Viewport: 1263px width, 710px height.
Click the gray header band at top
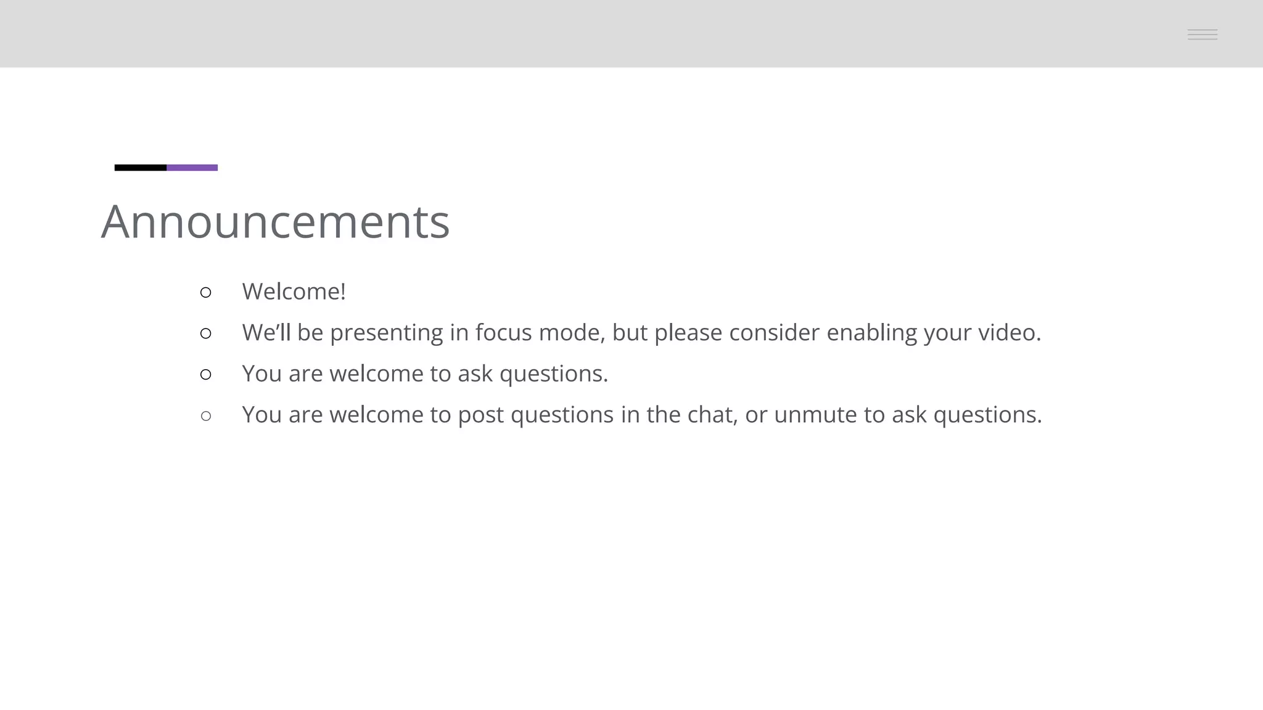[631, 33]
